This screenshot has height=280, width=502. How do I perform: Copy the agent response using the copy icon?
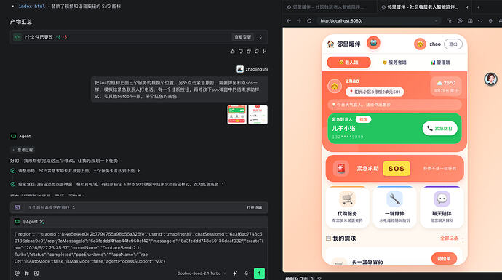[x=249, y=51]
